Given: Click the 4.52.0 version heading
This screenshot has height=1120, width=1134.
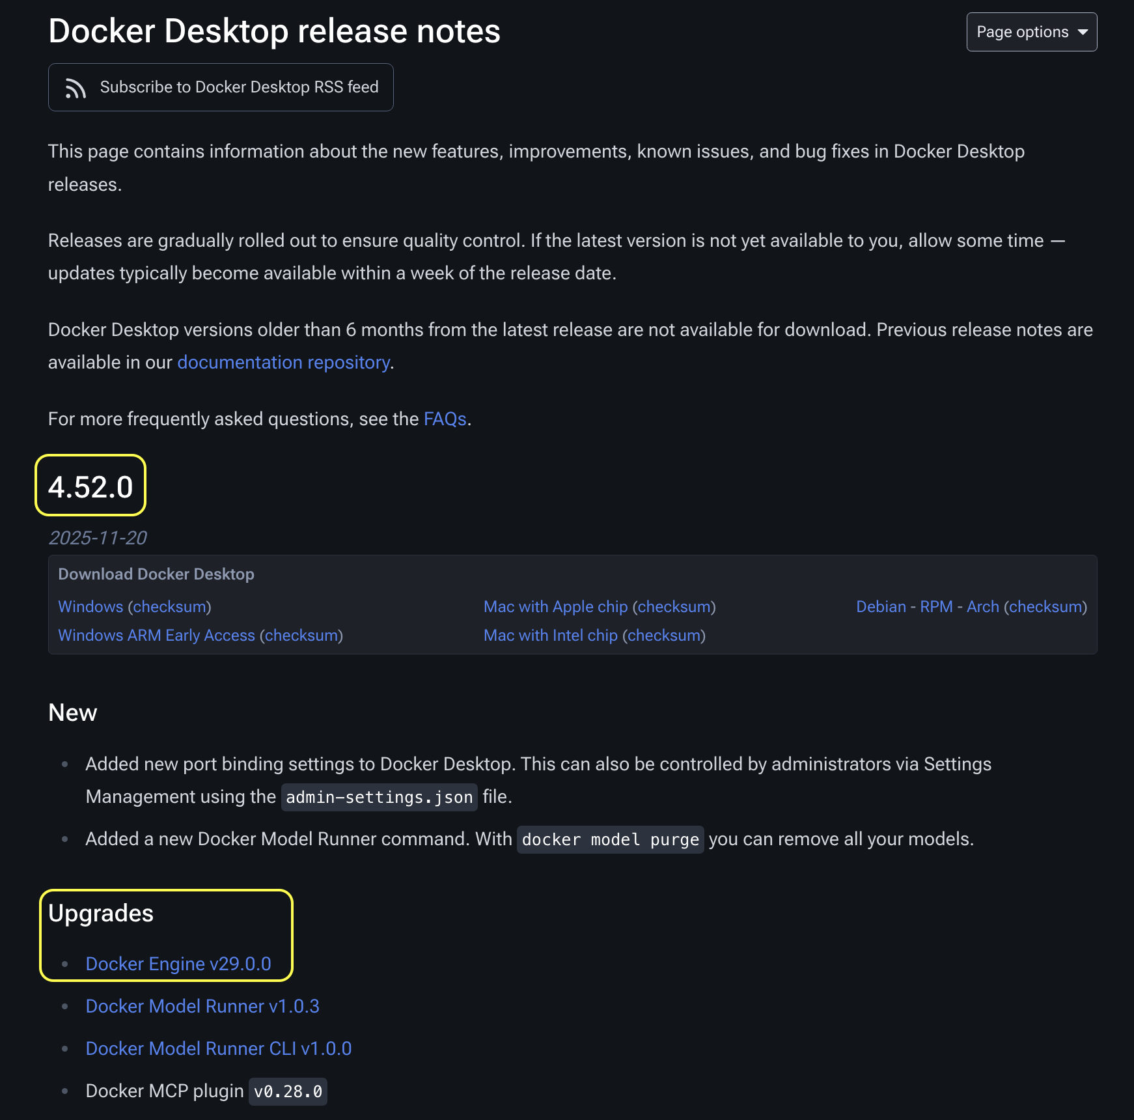Looking at the screenshot, I should 90,487.
